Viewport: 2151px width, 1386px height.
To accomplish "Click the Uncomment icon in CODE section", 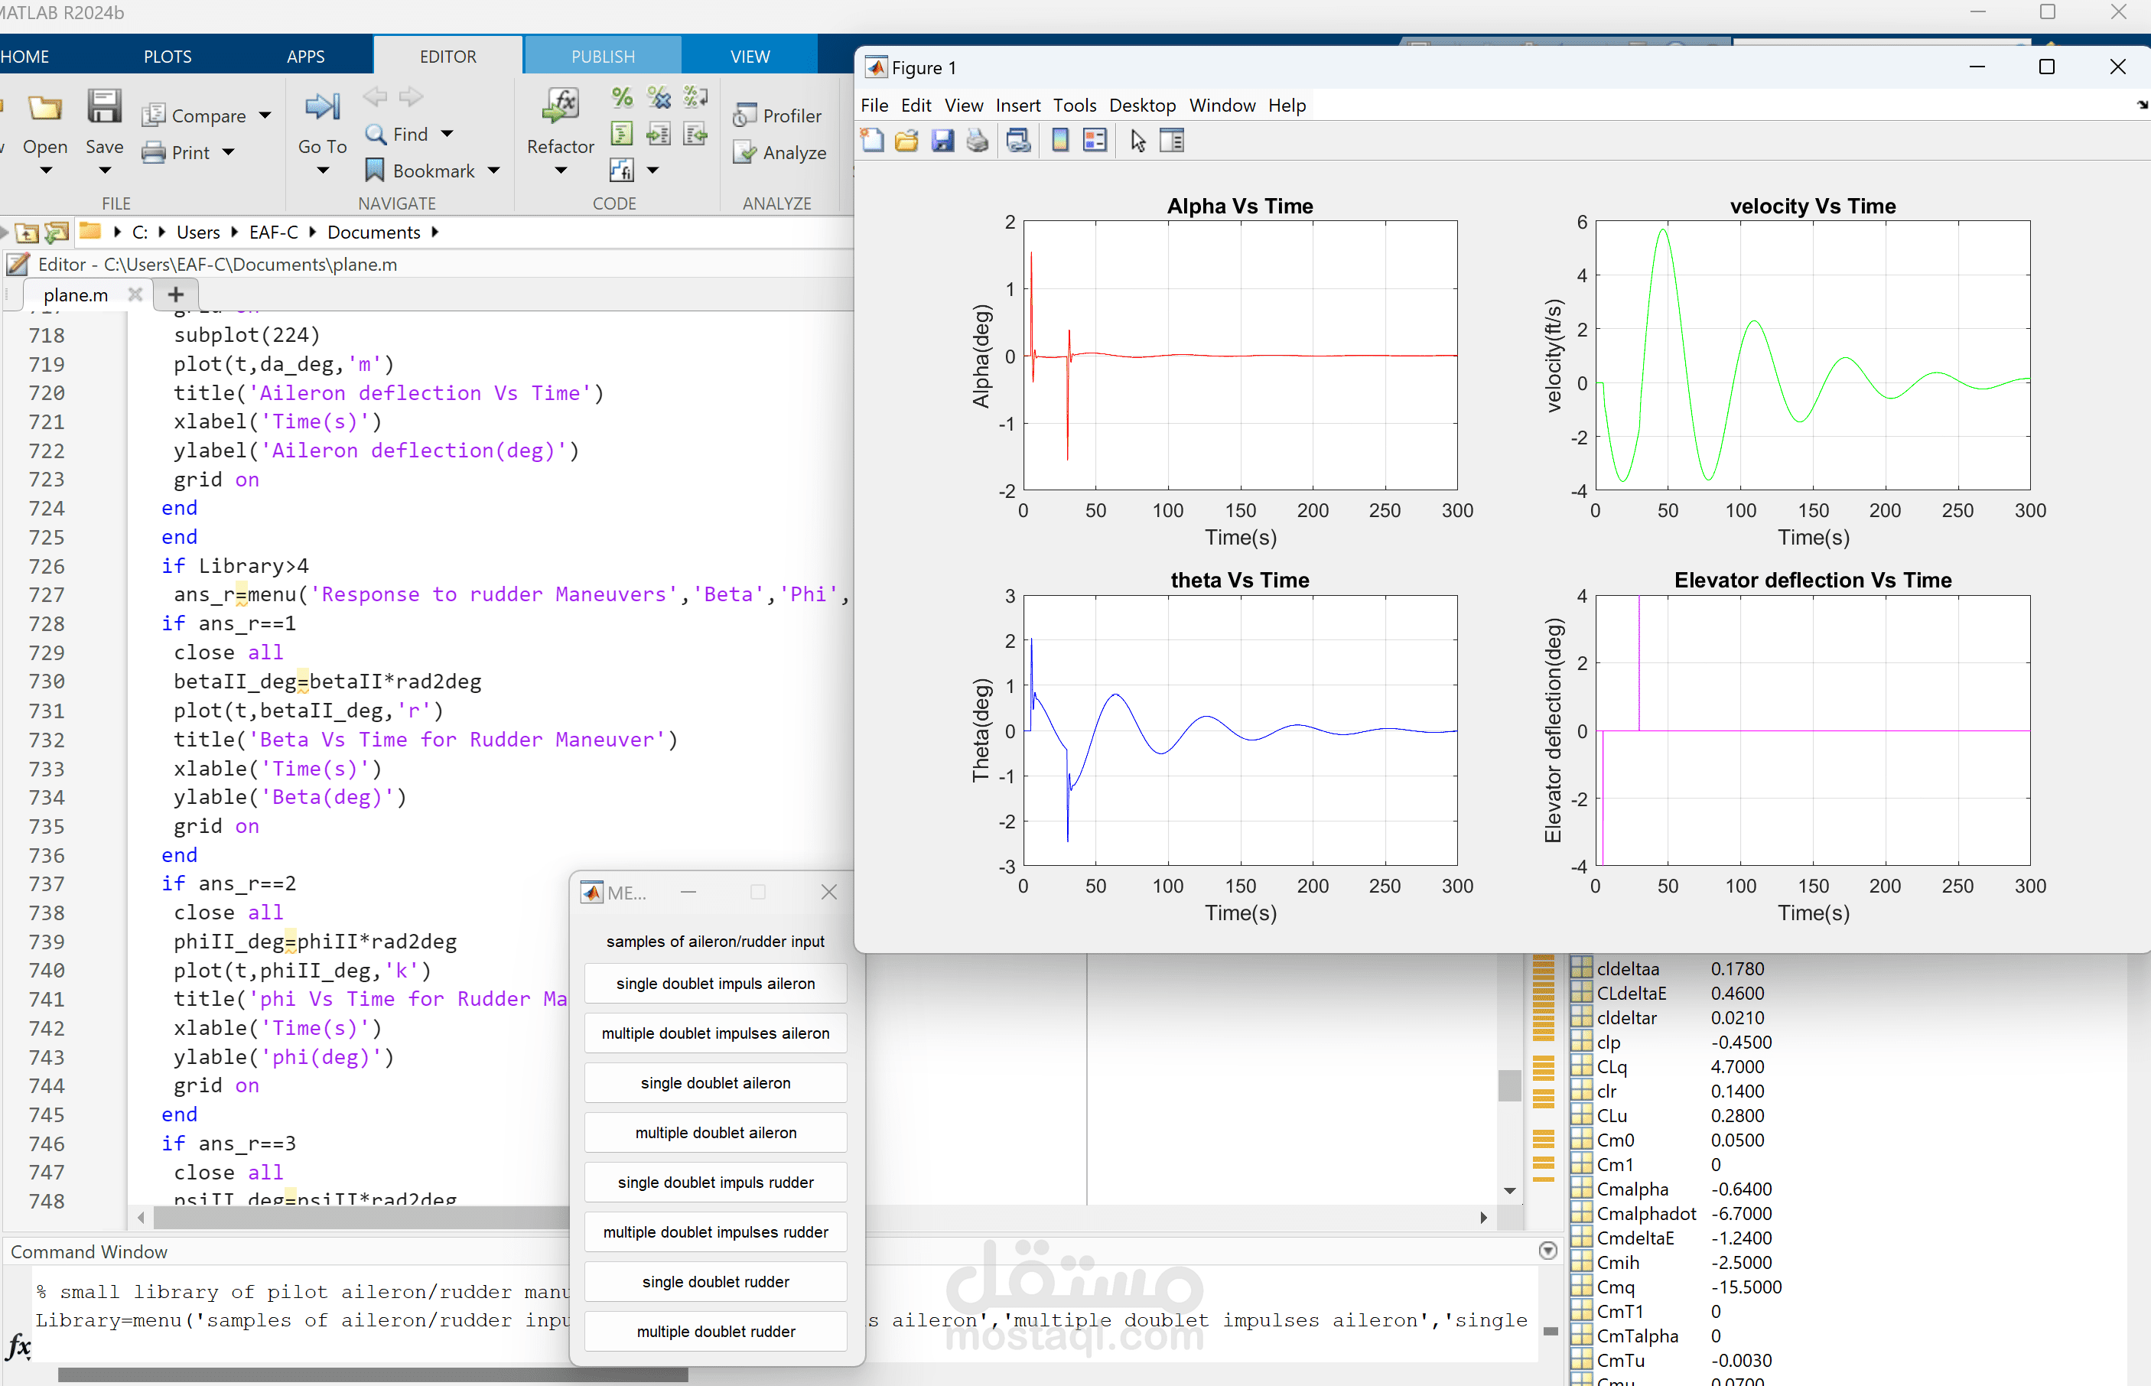I will coord(659,97).
